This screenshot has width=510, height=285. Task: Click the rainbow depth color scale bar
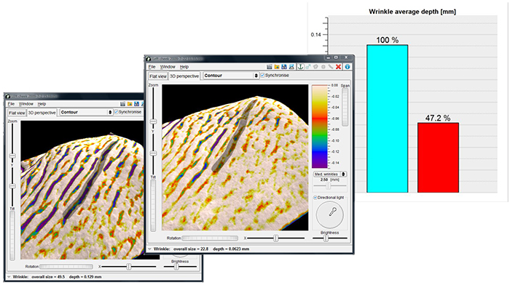click(320, 127)
